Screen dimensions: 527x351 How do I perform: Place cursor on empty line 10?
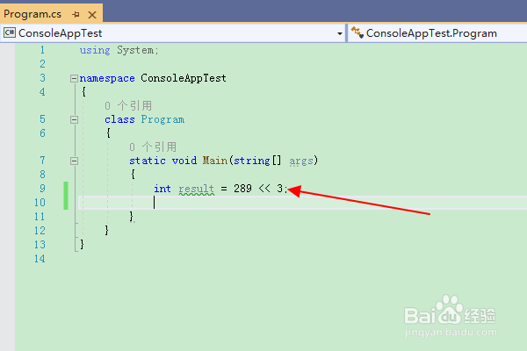click(302, 203)
